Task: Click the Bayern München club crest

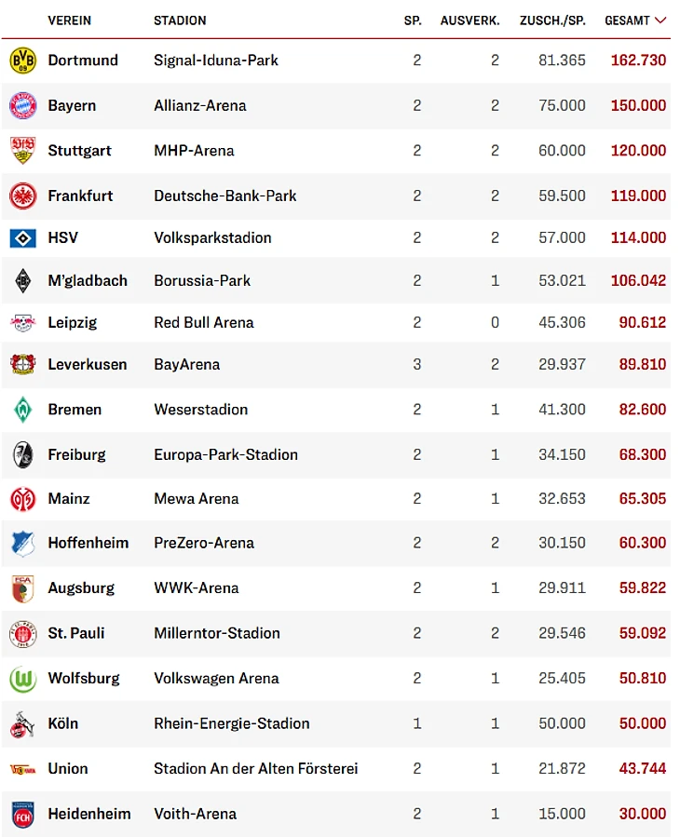Action: [23, 105]
